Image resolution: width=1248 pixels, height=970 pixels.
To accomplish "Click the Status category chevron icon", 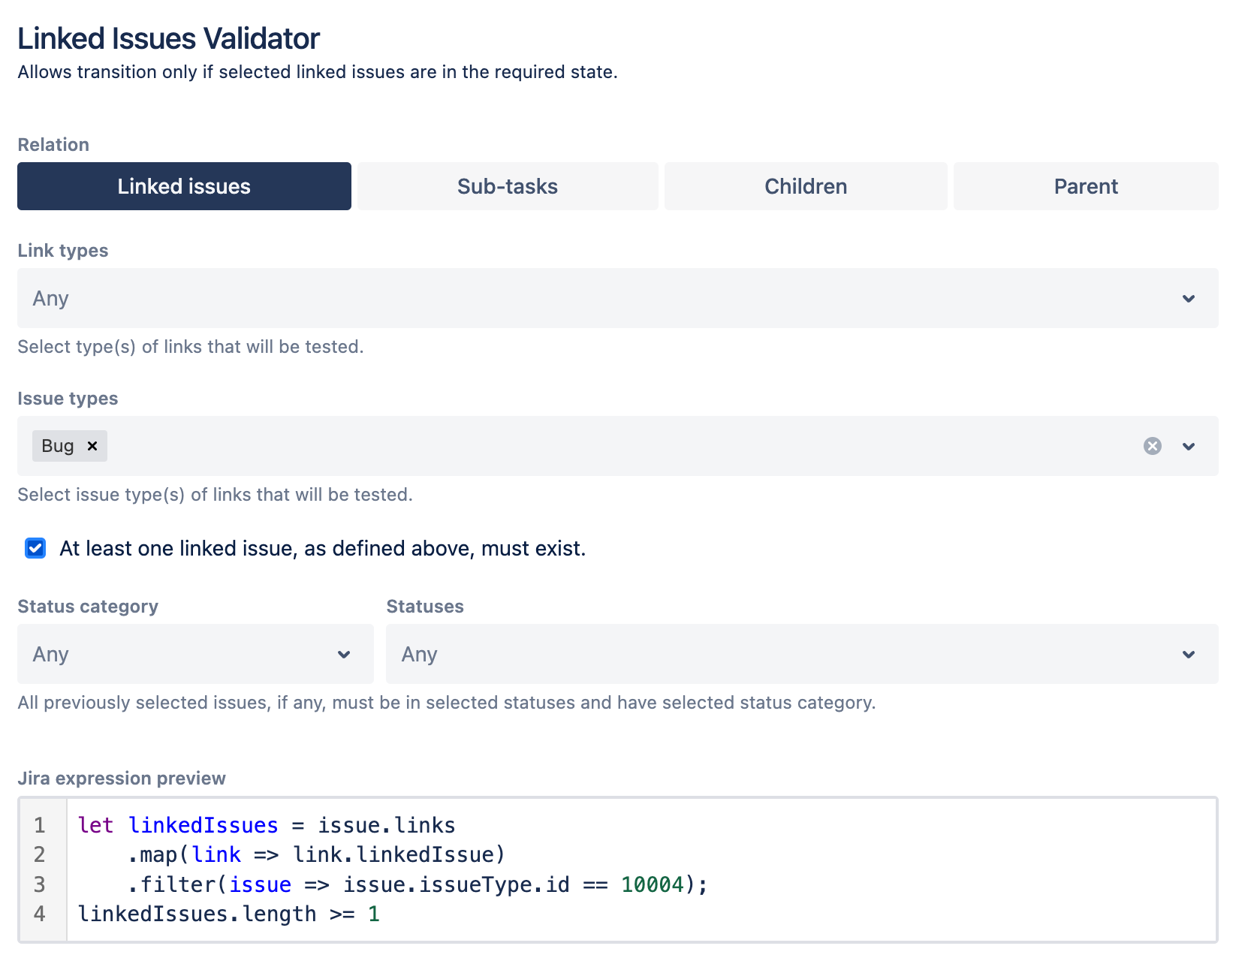I will [x=344, y=655].
